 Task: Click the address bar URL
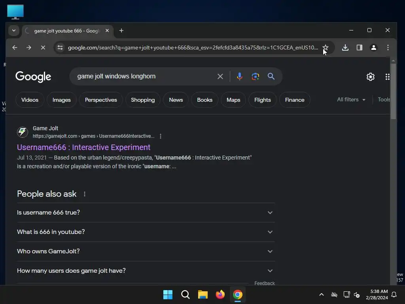point(193,47)
